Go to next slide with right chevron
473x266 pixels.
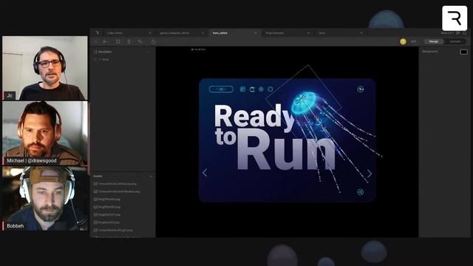(x=370, y=174)
